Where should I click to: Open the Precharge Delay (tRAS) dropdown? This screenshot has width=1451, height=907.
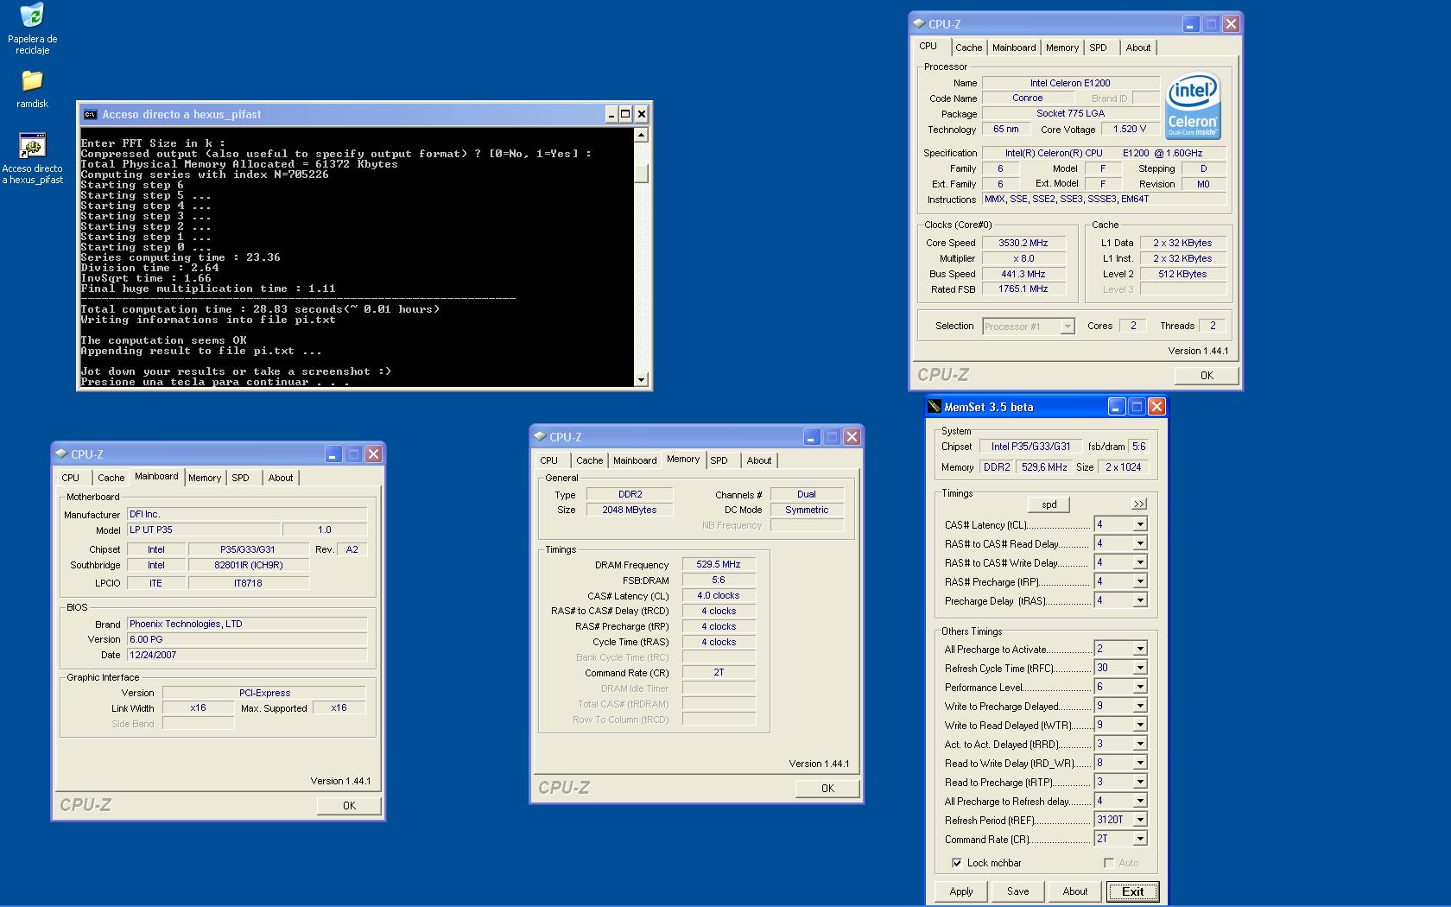[1139, 600]
